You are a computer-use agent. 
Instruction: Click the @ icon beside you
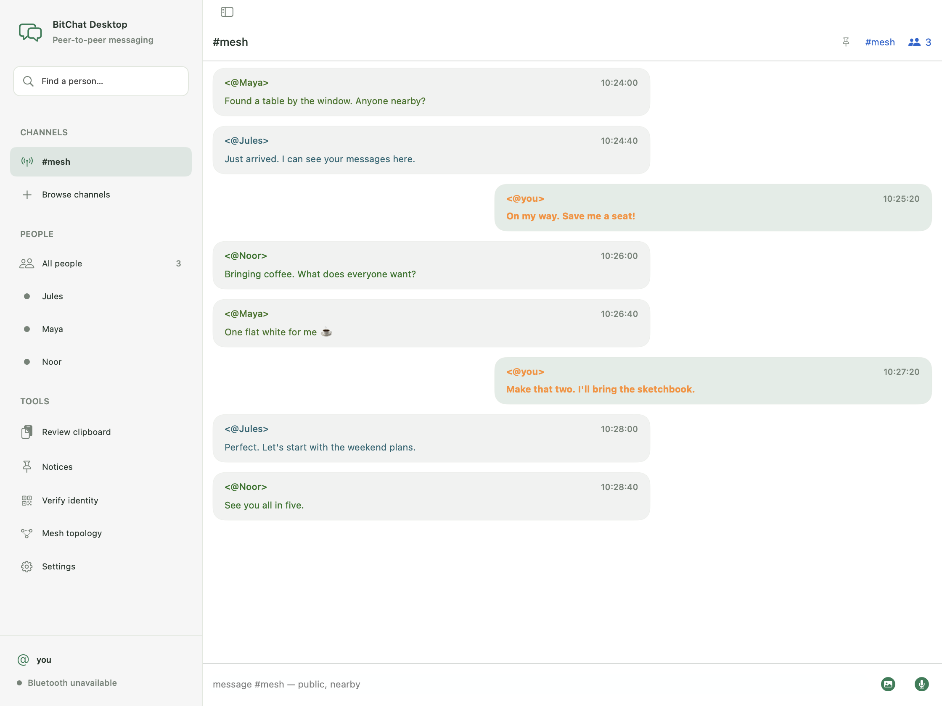[x=23, y=660]
